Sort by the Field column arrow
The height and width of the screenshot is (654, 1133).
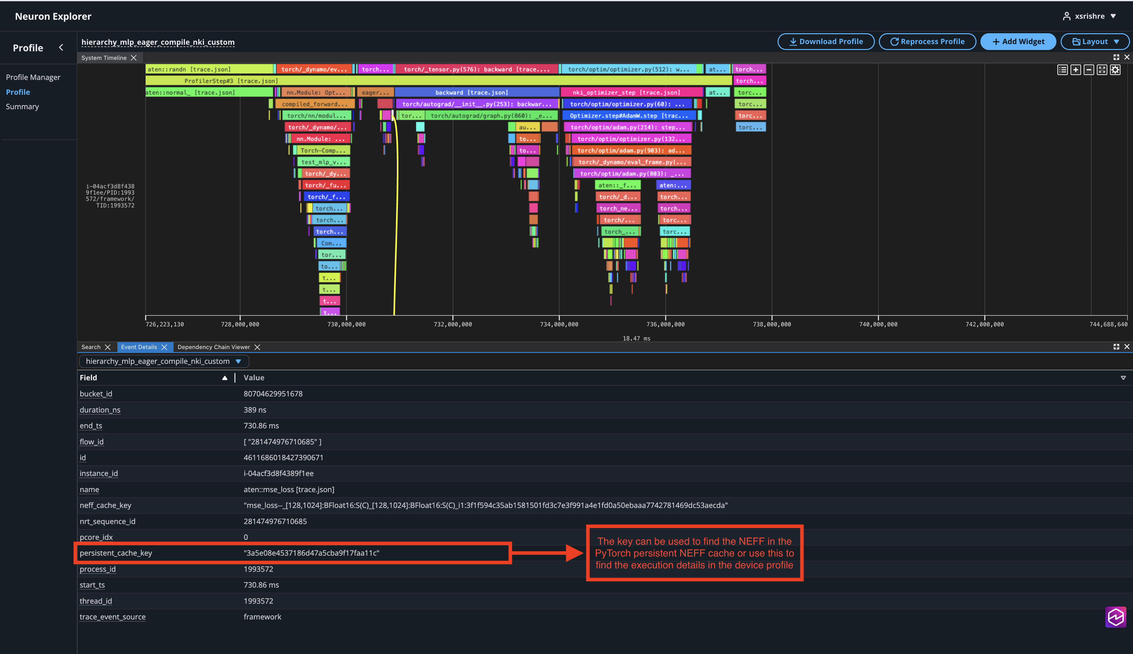pos(225,378)
